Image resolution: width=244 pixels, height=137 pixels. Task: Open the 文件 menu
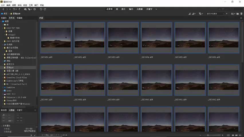(x=3, y=5)
